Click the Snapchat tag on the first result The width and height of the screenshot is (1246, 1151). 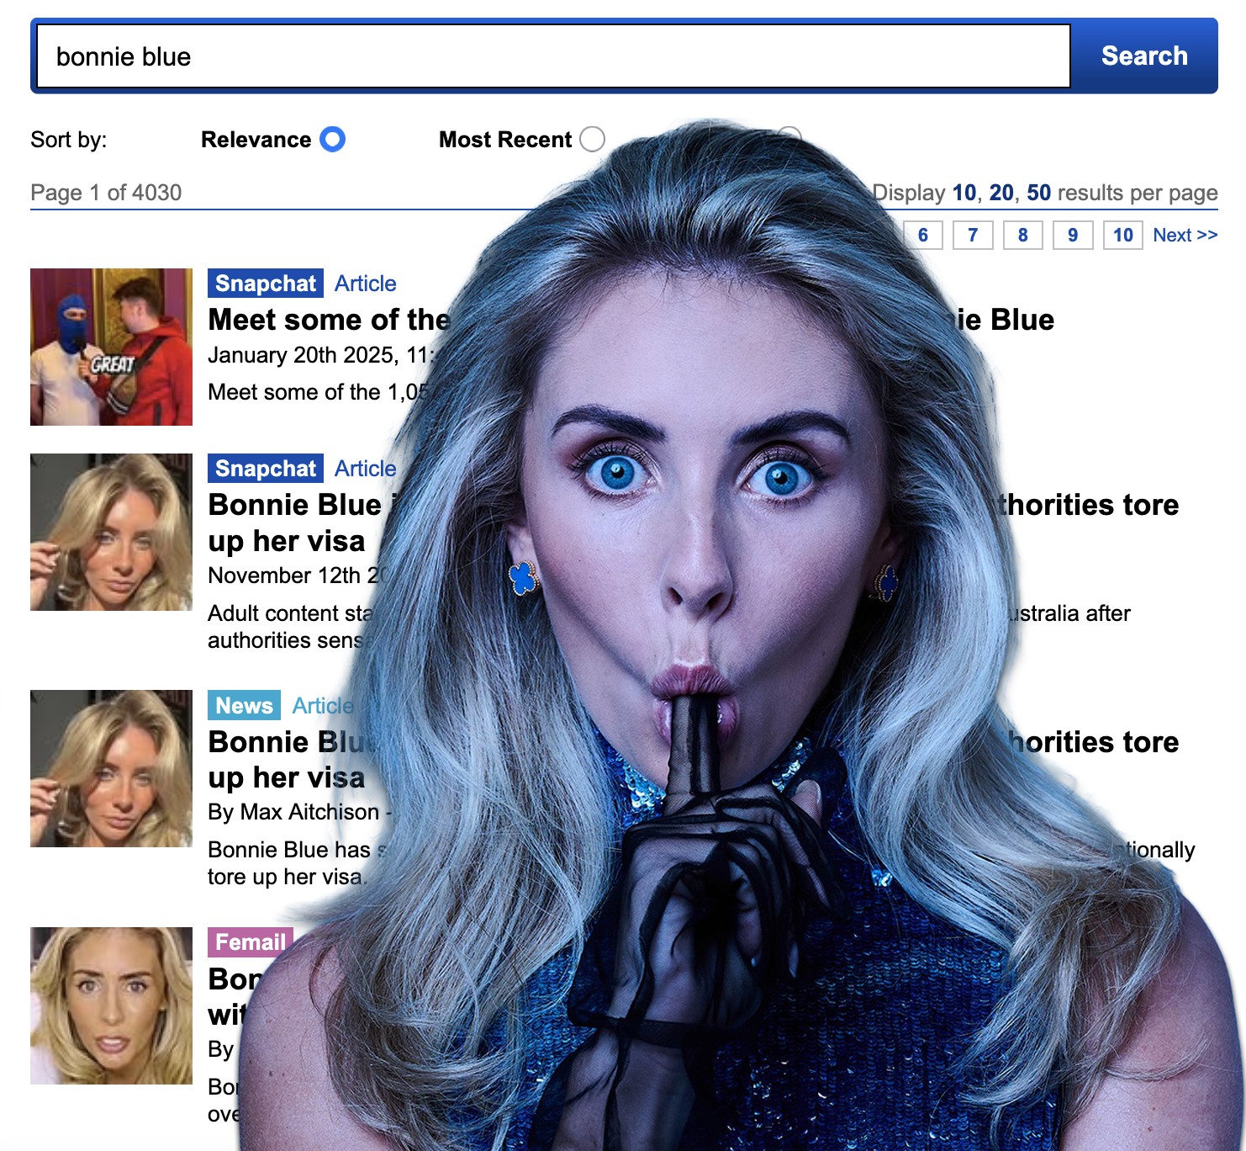click(265, 284)
